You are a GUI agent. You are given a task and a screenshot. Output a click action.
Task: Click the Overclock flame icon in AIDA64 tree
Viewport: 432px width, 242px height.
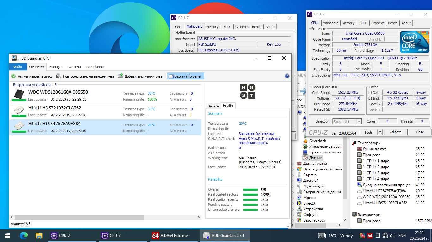[x=305, y=141]
